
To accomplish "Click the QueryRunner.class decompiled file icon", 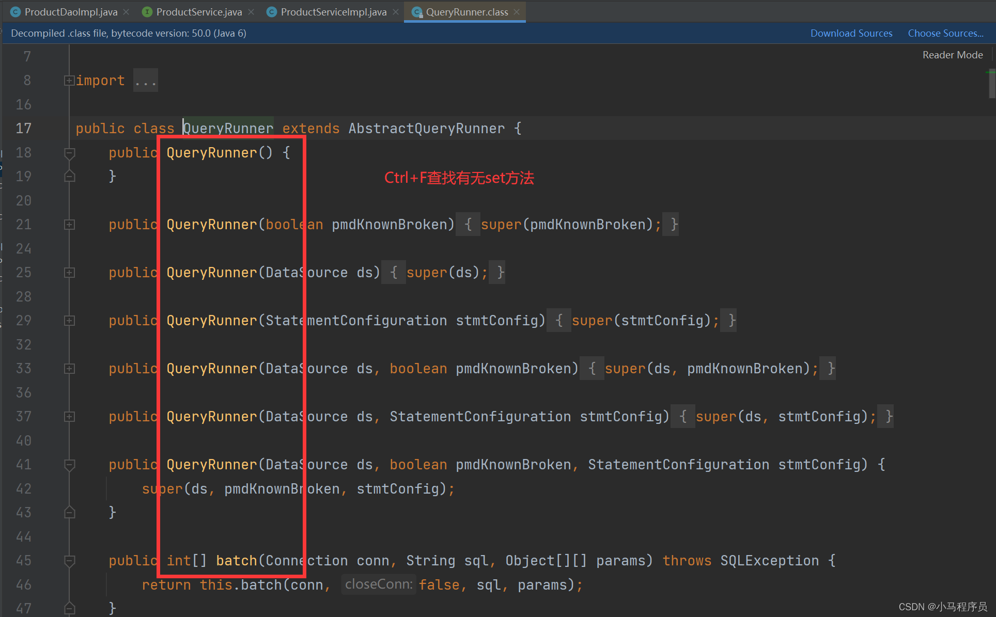I will [417, 12].
